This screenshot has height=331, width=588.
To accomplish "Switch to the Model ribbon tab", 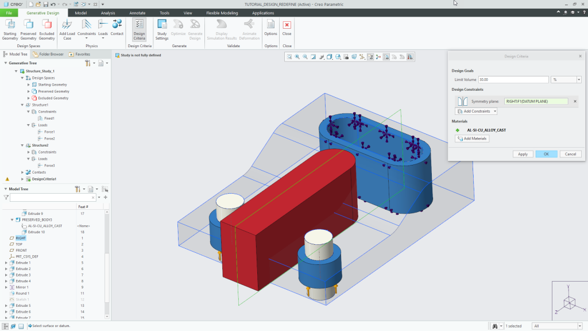I will click(80, 13).
